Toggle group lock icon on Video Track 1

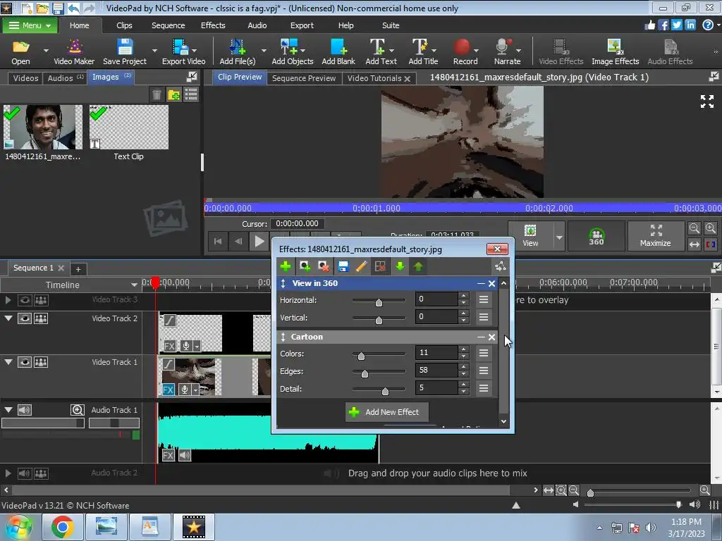tap(41, 363)
